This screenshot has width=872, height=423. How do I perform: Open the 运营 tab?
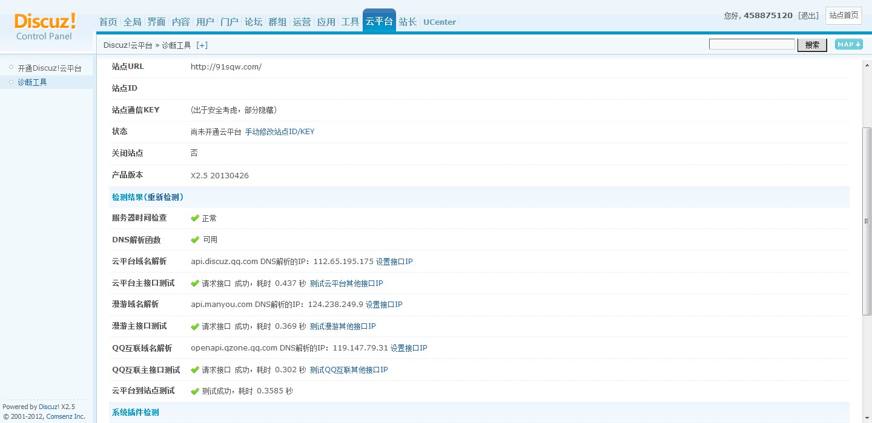pos(302,22)
